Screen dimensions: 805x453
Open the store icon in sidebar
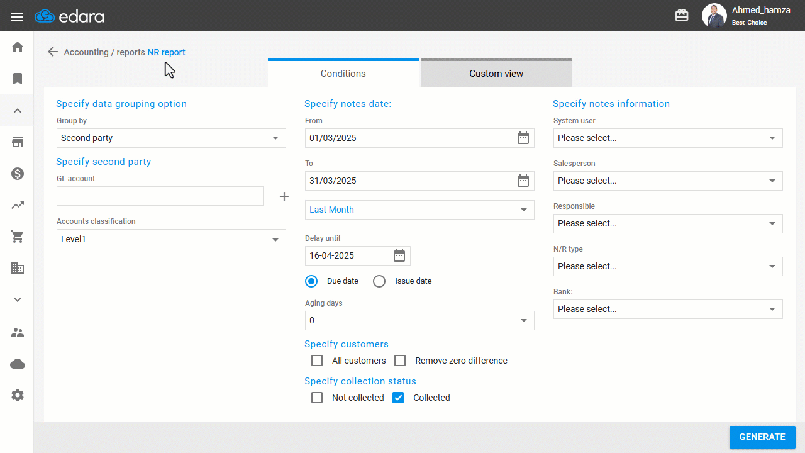(x=18, y=142)
